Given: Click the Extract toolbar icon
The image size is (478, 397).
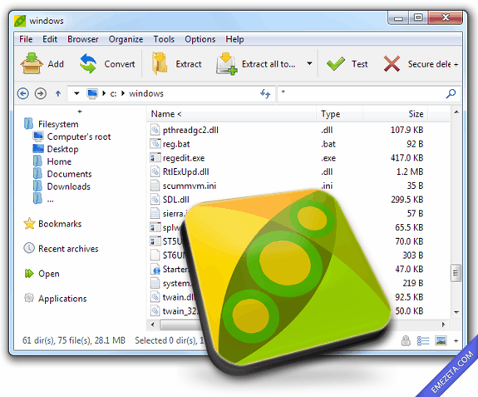Looking at the screenshot, I should (160, 63).
